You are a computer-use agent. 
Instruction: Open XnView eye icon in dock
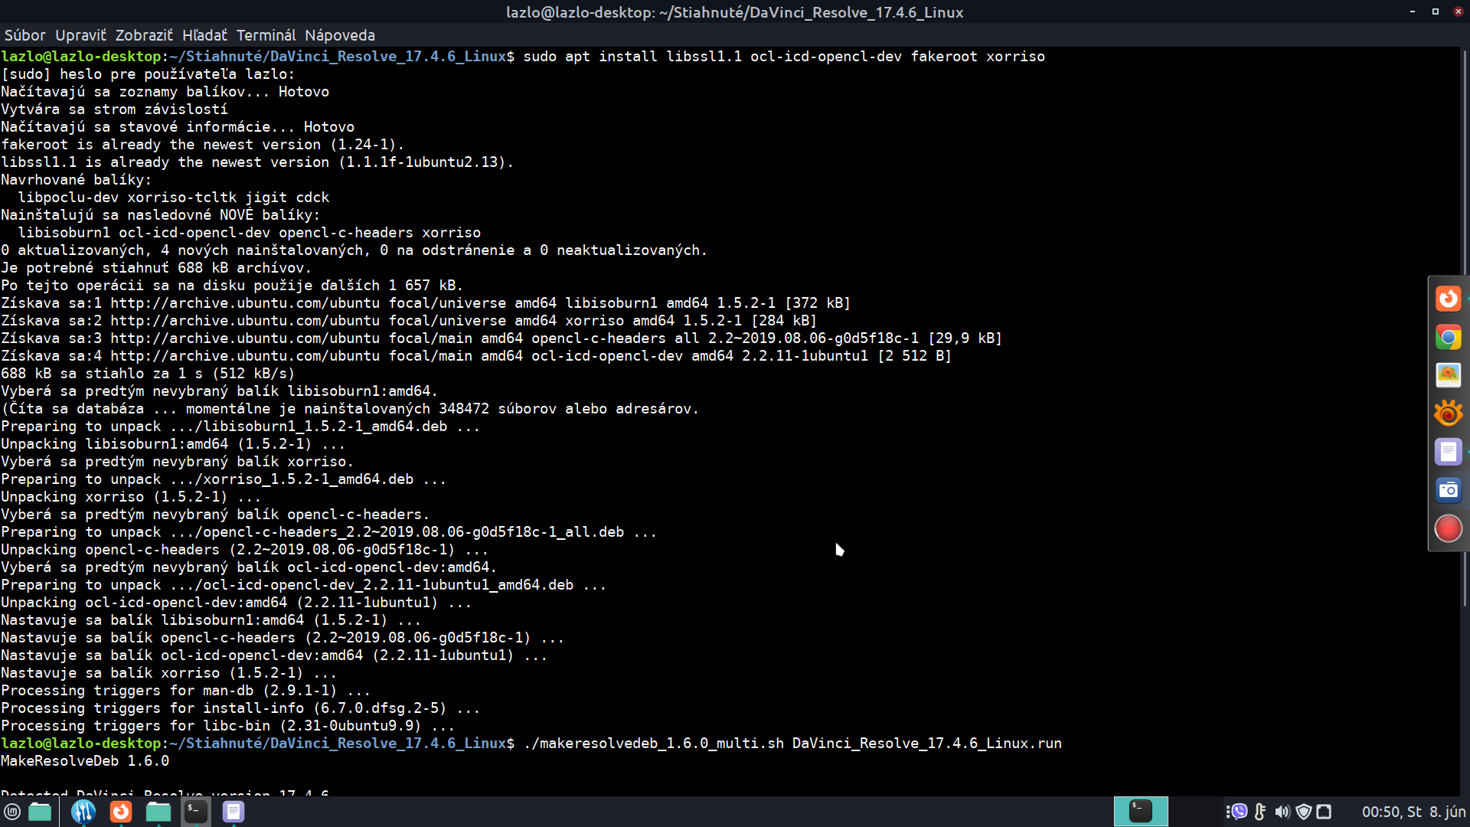[1448, 413]
